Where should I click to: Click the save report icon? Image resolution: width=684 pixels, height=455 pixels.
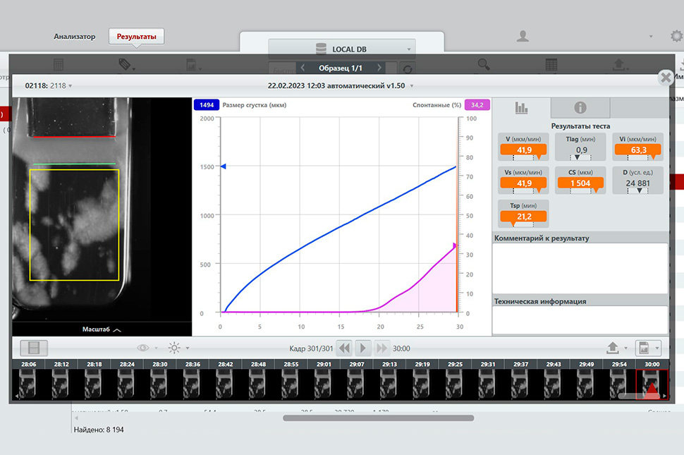643,348
